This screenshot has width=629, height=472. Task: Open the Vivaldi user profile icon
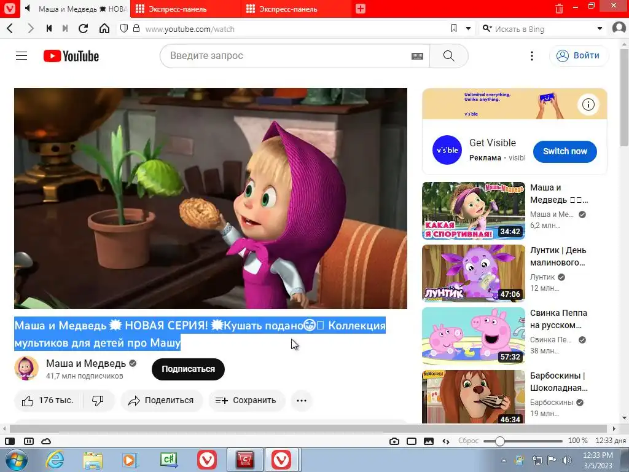click(619, 28)
